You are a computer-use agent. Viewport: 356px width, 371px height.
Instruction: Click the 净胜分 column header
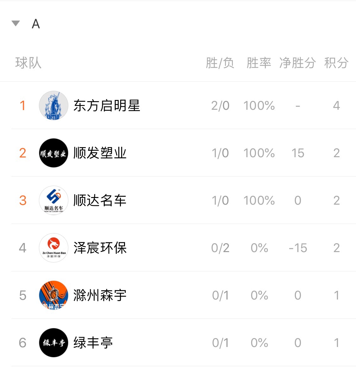(x=297, y=63)
